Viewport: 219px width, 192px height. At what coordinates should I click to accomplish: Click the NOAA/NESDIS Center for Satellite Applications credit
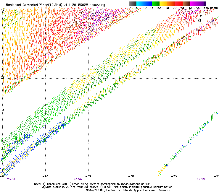[128, 190]
